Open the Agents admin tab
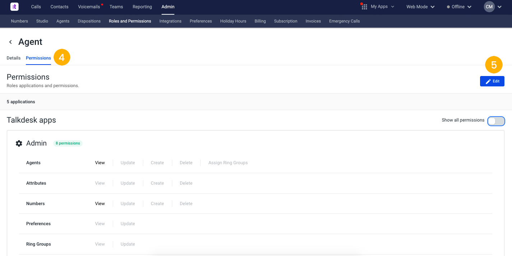Screen dimensions: 512x256 point(63,21)
